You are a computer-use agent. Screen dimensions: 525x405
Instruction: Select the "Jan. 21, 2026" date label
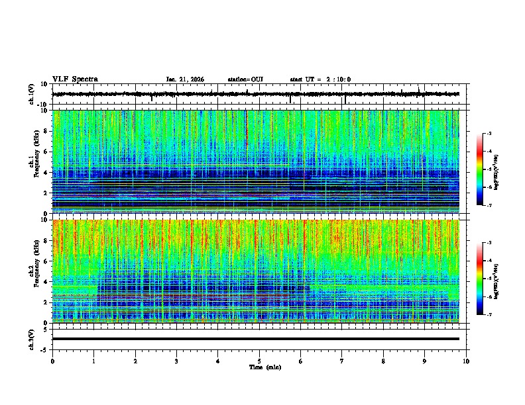click(x=185, y=79)
